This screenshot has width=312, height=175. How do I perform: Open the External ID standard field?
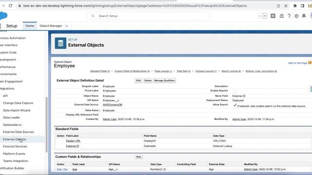73,146
